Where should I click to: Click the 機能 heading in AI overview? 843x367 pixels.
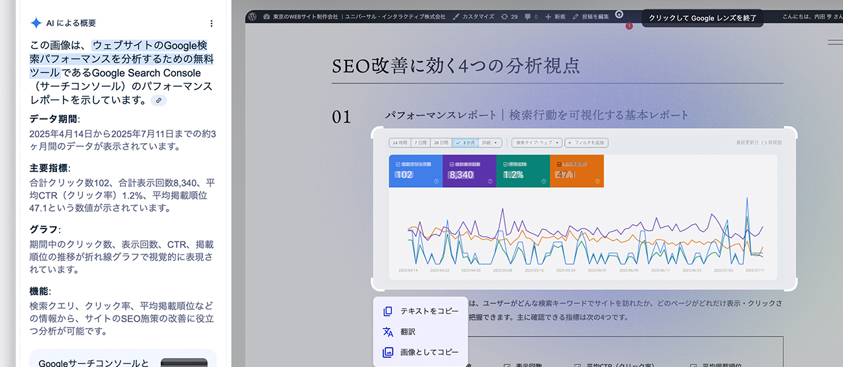pyautogui.click(x=40, y=291)
